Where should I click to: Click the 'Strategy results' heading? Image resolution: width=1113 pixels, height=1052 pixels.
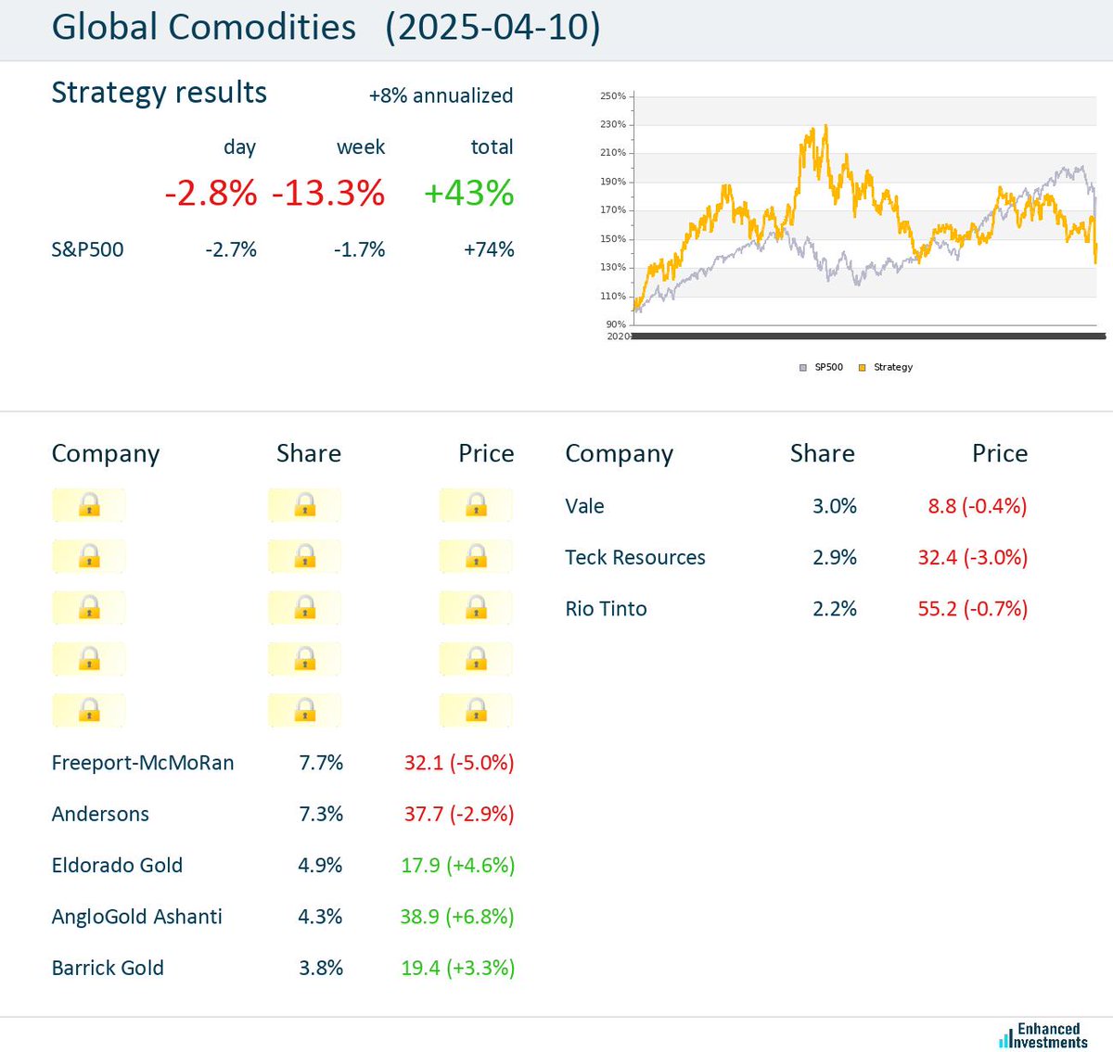(x=159, y=93)
